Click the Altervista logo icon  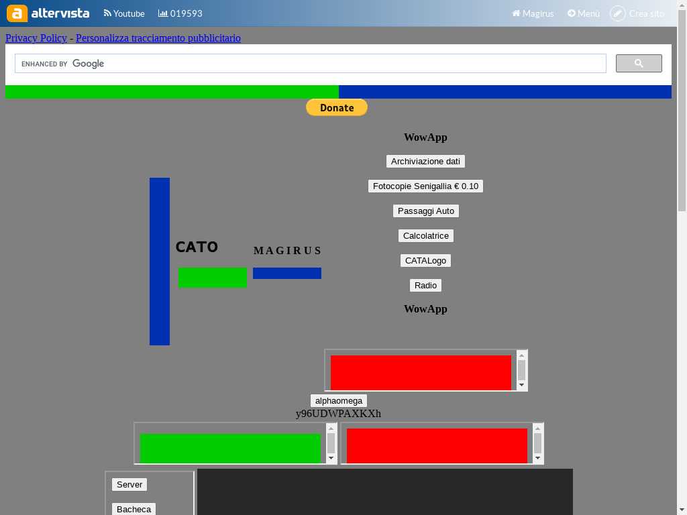[x=17, y=13]
